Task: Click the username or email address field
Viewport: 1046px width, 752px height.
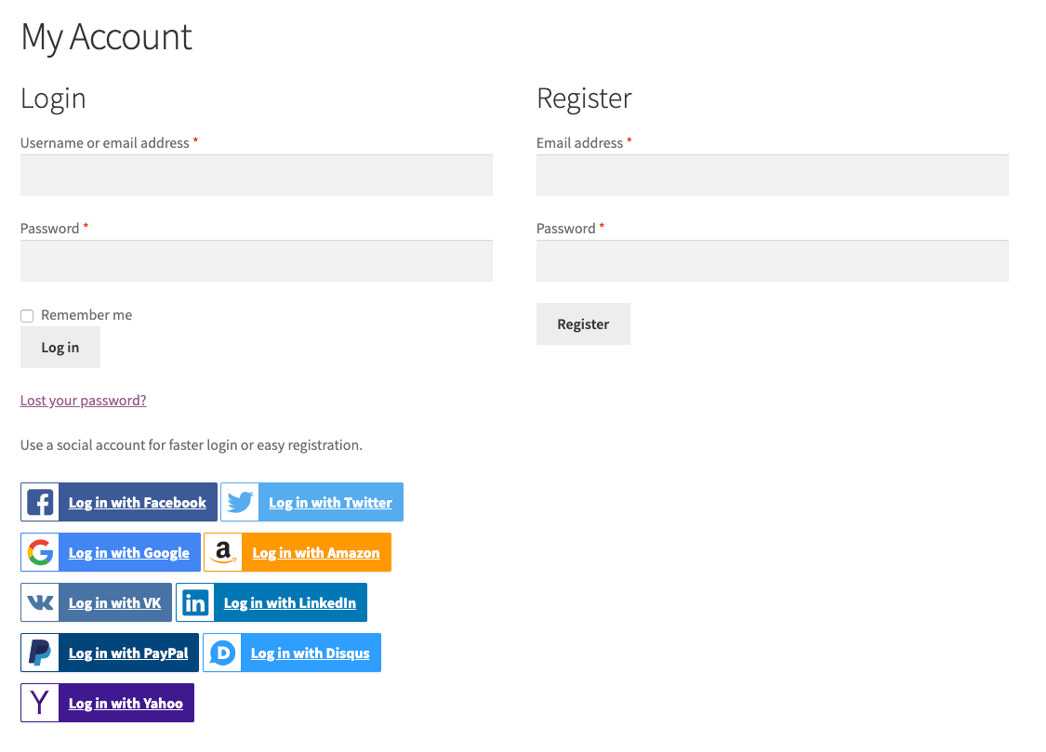Action: (x=257, y=175)
